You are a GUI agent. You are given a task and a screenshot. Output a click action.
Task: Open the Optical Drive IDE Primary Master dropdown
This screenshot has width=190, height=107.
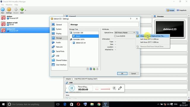click(125, 32)
